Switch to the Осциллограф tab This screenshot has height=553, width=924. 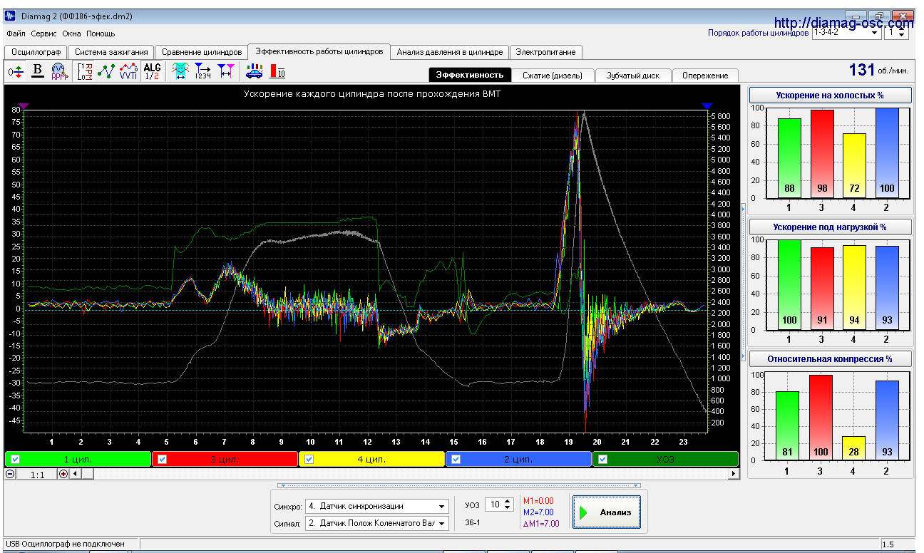[36, 52]
